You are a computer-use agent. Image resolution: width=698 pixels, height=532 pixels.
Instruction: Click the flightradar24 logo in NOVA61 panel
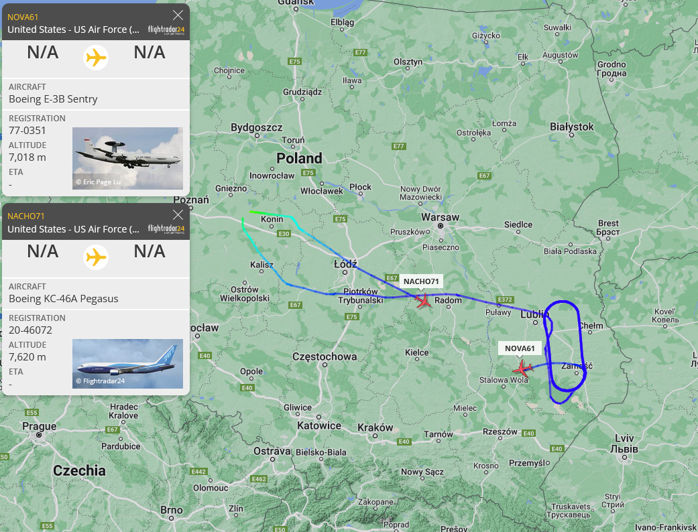pos(166,29)
